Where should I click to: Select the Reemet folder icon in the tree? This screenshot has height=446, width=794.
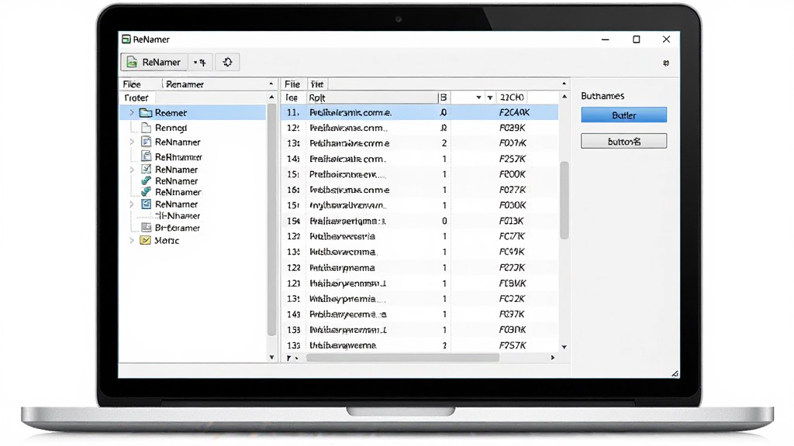pos(146,113)
